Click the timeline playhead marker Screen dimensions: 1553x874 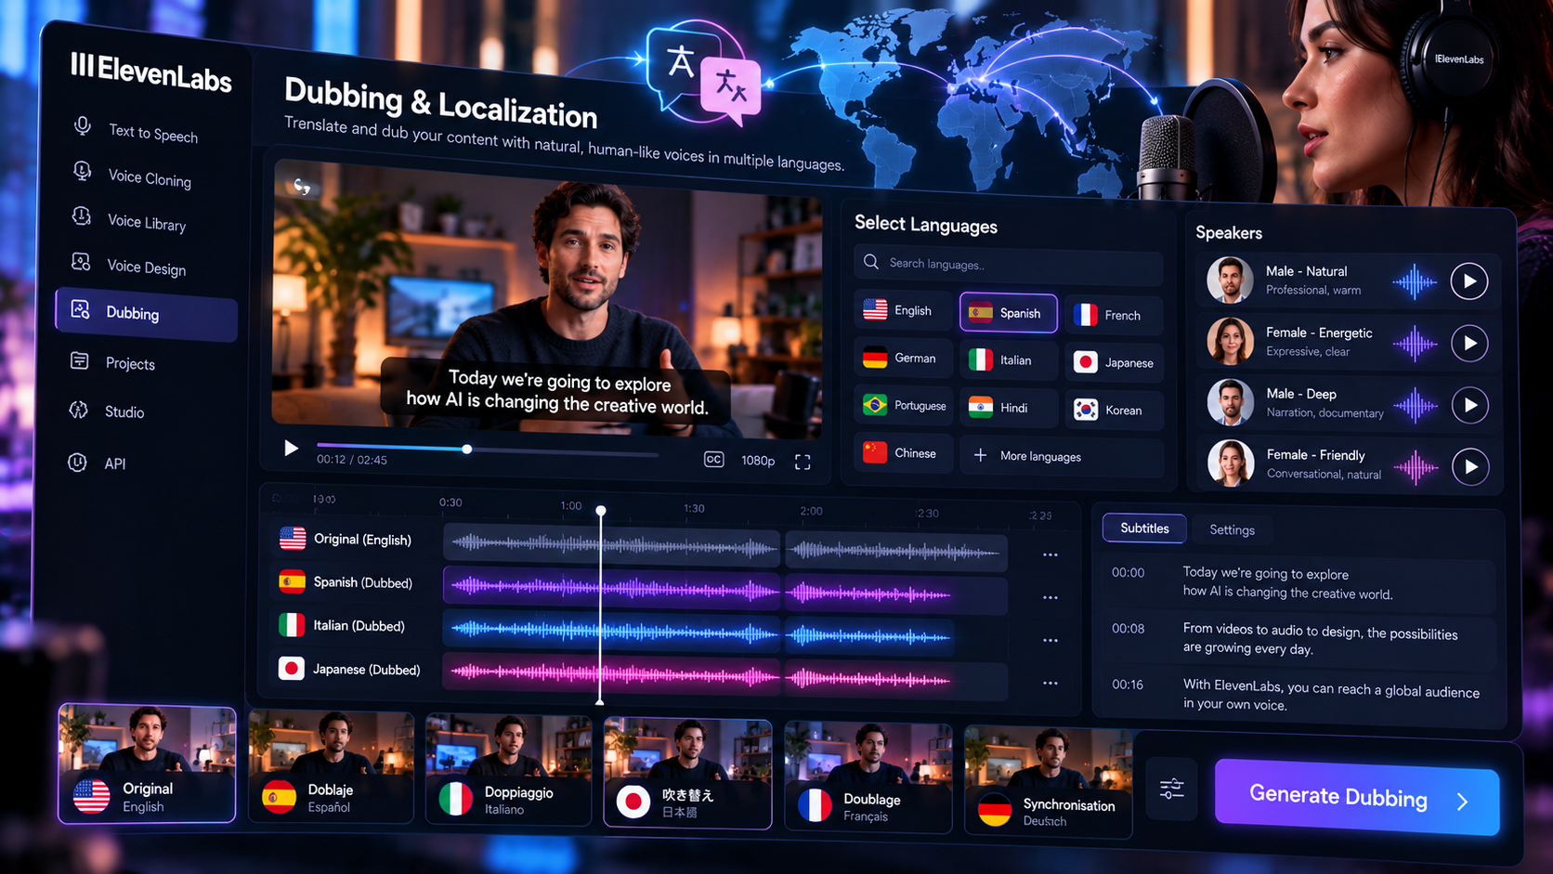(601, 511)
